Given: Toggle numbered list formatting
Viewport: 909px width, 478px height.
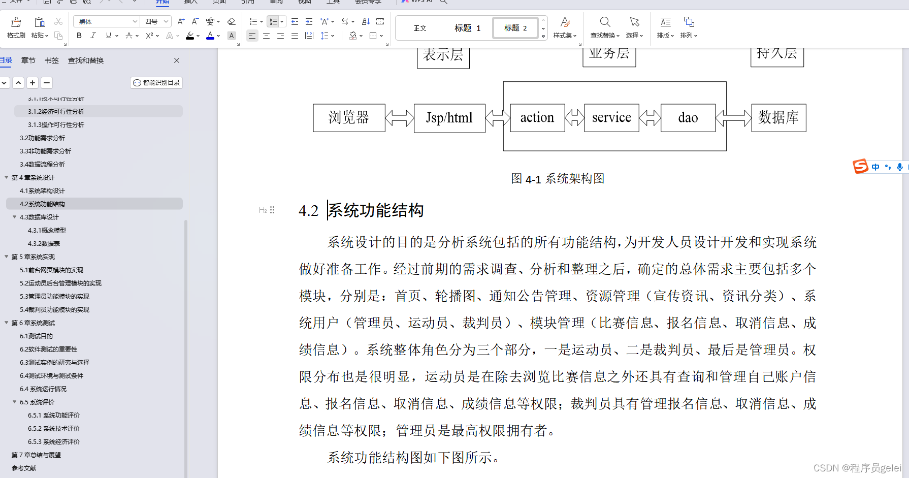Looking at the screenshot, I should coord(273,21).
